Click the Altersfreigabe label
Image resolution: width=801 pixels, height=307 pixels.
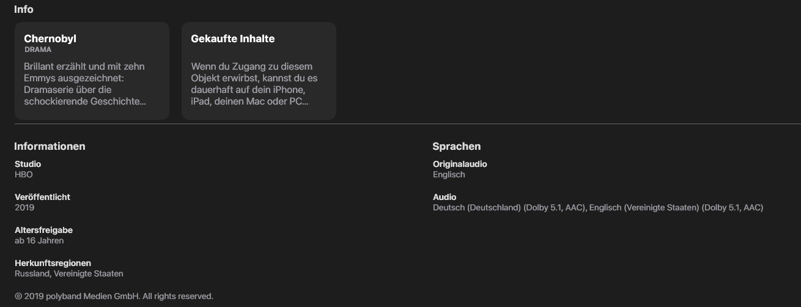click(43, 230)
